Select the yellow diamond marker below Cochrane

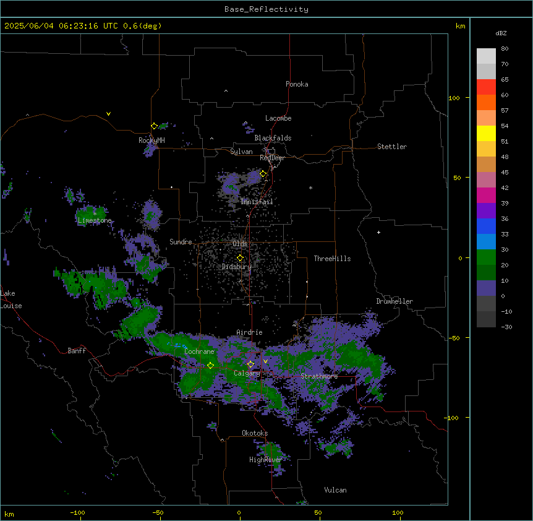point(210,366)
